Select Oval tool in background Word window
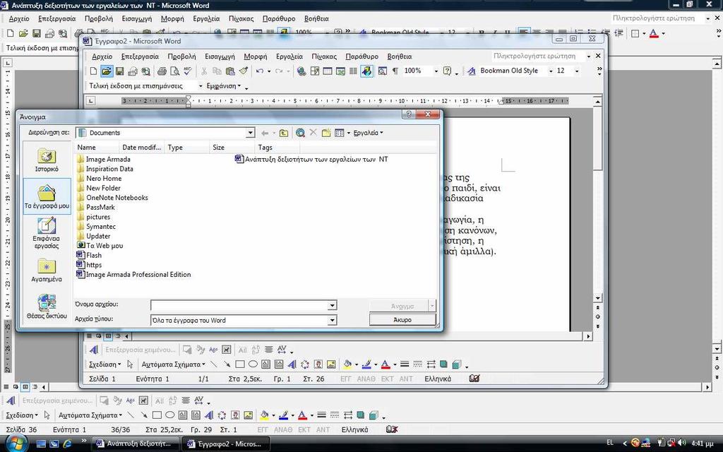723x452 pixels. coord(169,415)
